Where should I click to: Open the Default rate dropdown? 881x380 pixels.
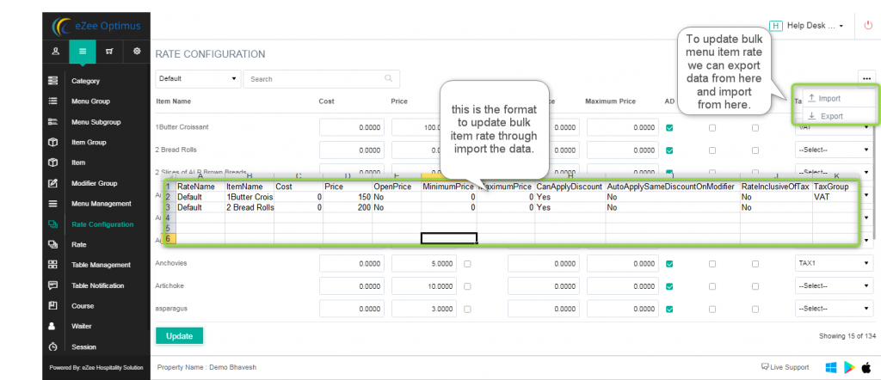(198, 78)
